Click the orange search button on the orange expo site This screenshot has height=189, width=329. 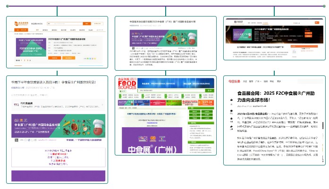[x=87, y=24]
